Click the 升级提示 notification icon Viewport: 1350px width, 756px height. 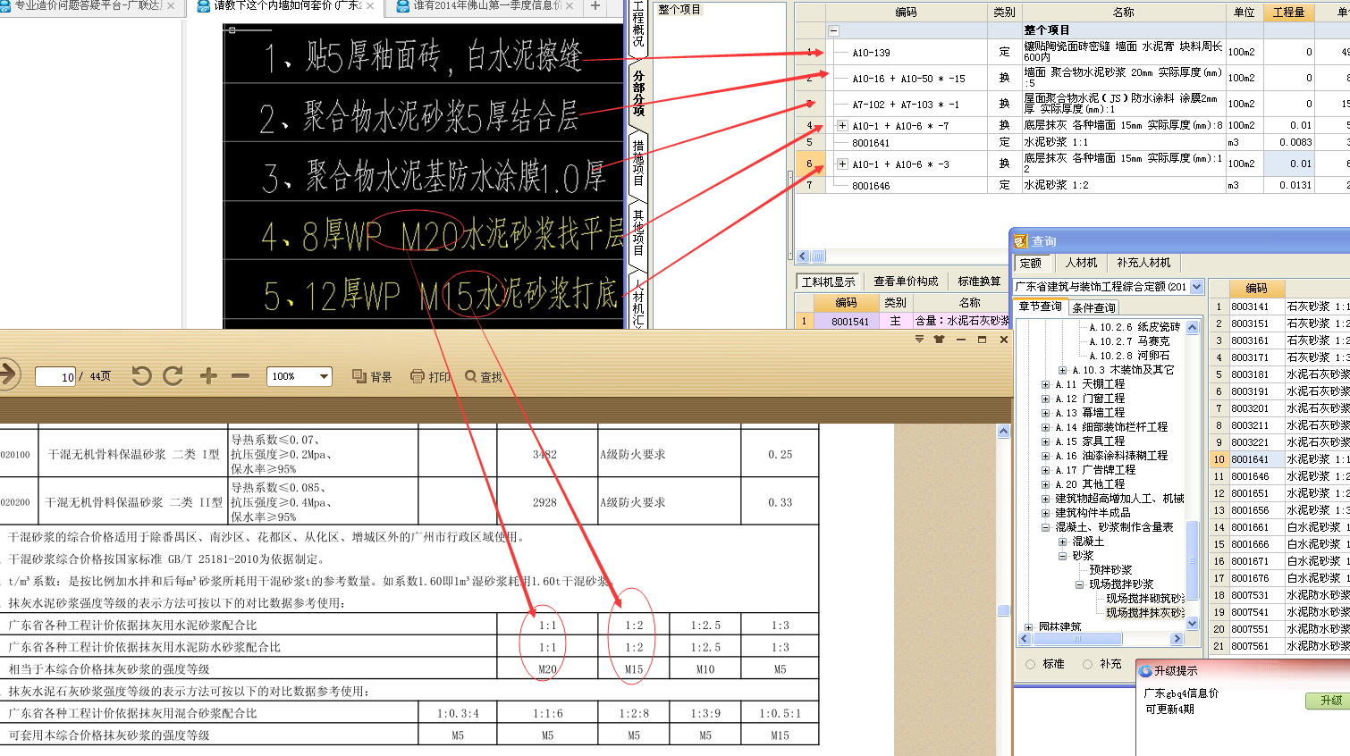1145,670
